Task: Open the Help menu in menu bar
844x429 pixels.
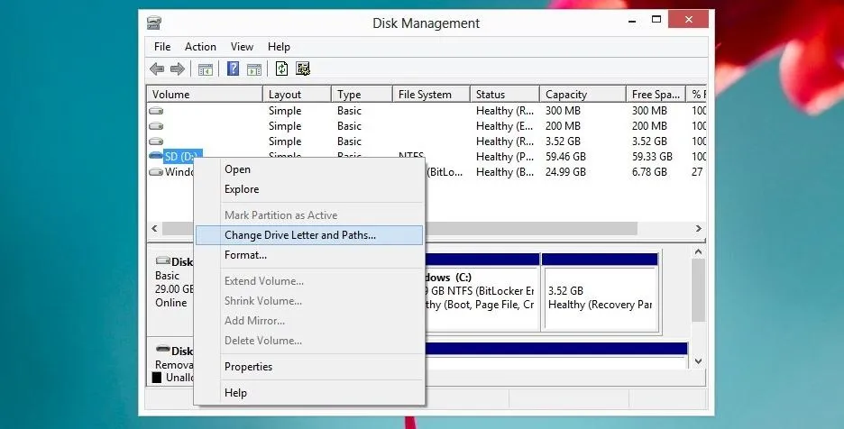Action: pyautogui.click(x=279, y=47)
